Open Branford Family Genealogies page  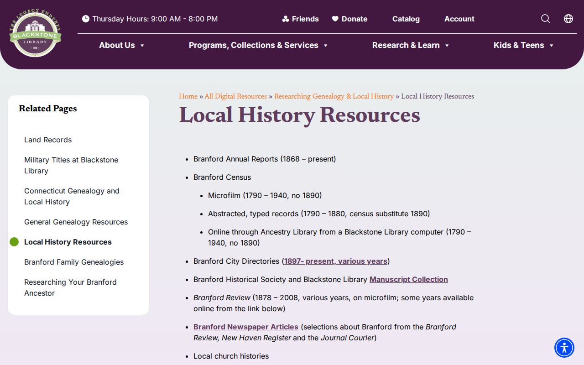[x=74, y=262]
